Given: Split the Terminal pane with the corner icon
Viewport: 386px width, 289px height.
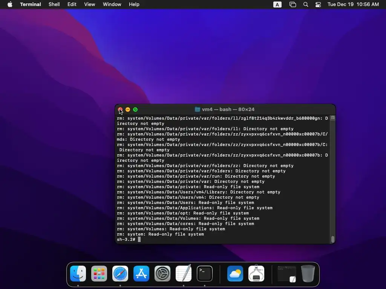Looking at the screenshot, I should click(333, 118).
